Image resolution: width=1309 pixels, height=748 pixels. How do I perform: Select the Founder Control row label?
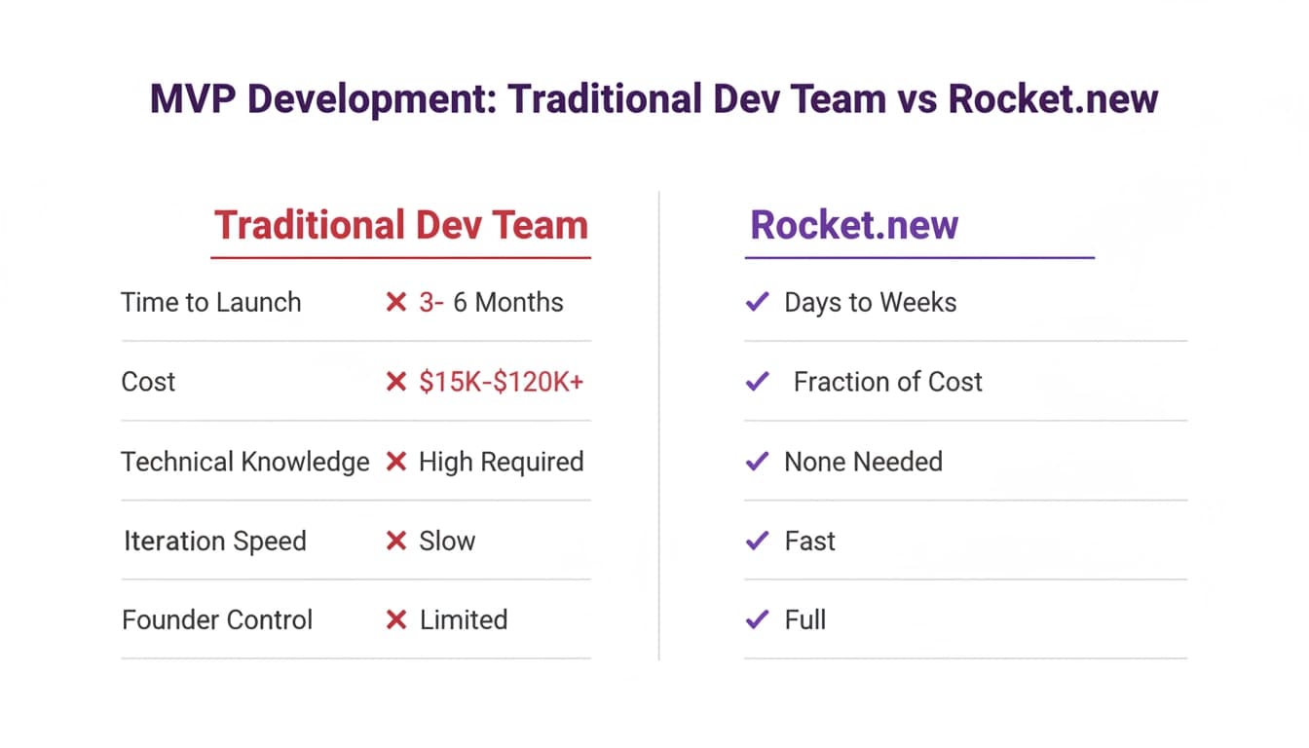click(217, 620)
